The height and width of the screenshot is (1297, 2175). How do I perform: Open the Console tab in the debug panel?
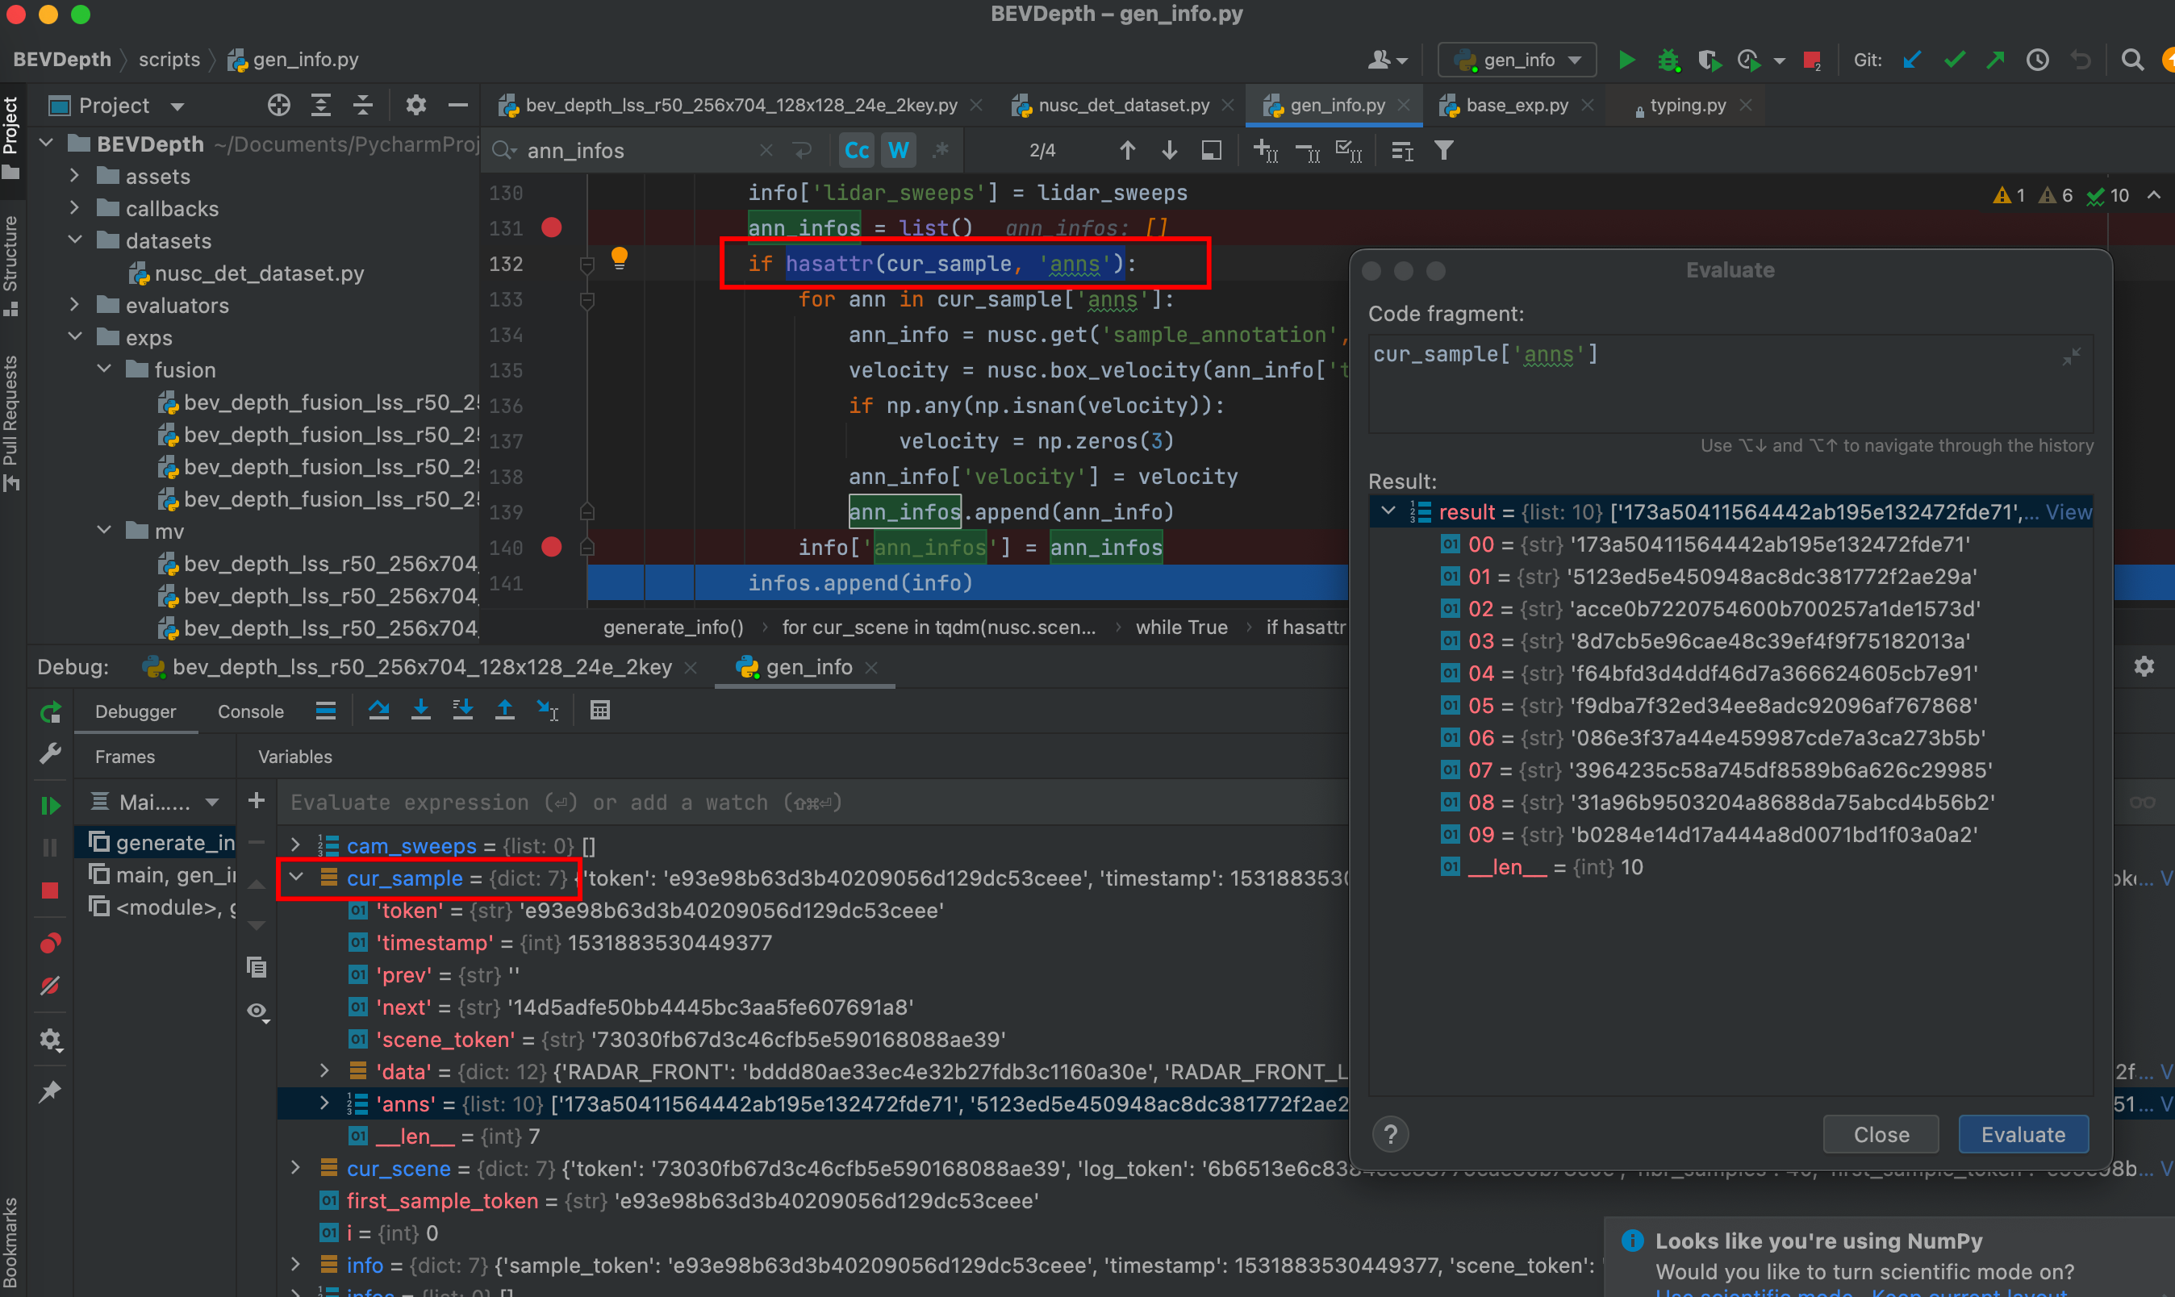pos(250,711)
